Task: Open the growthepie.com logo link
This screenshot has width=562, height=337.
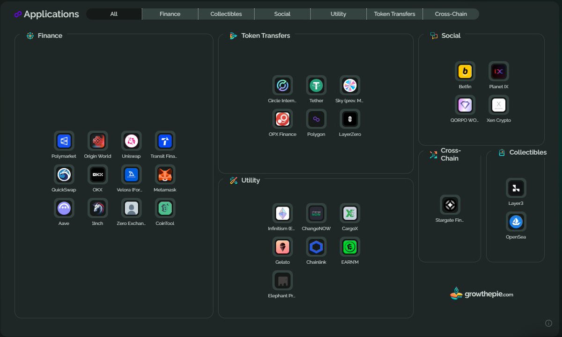Action: 482,294
